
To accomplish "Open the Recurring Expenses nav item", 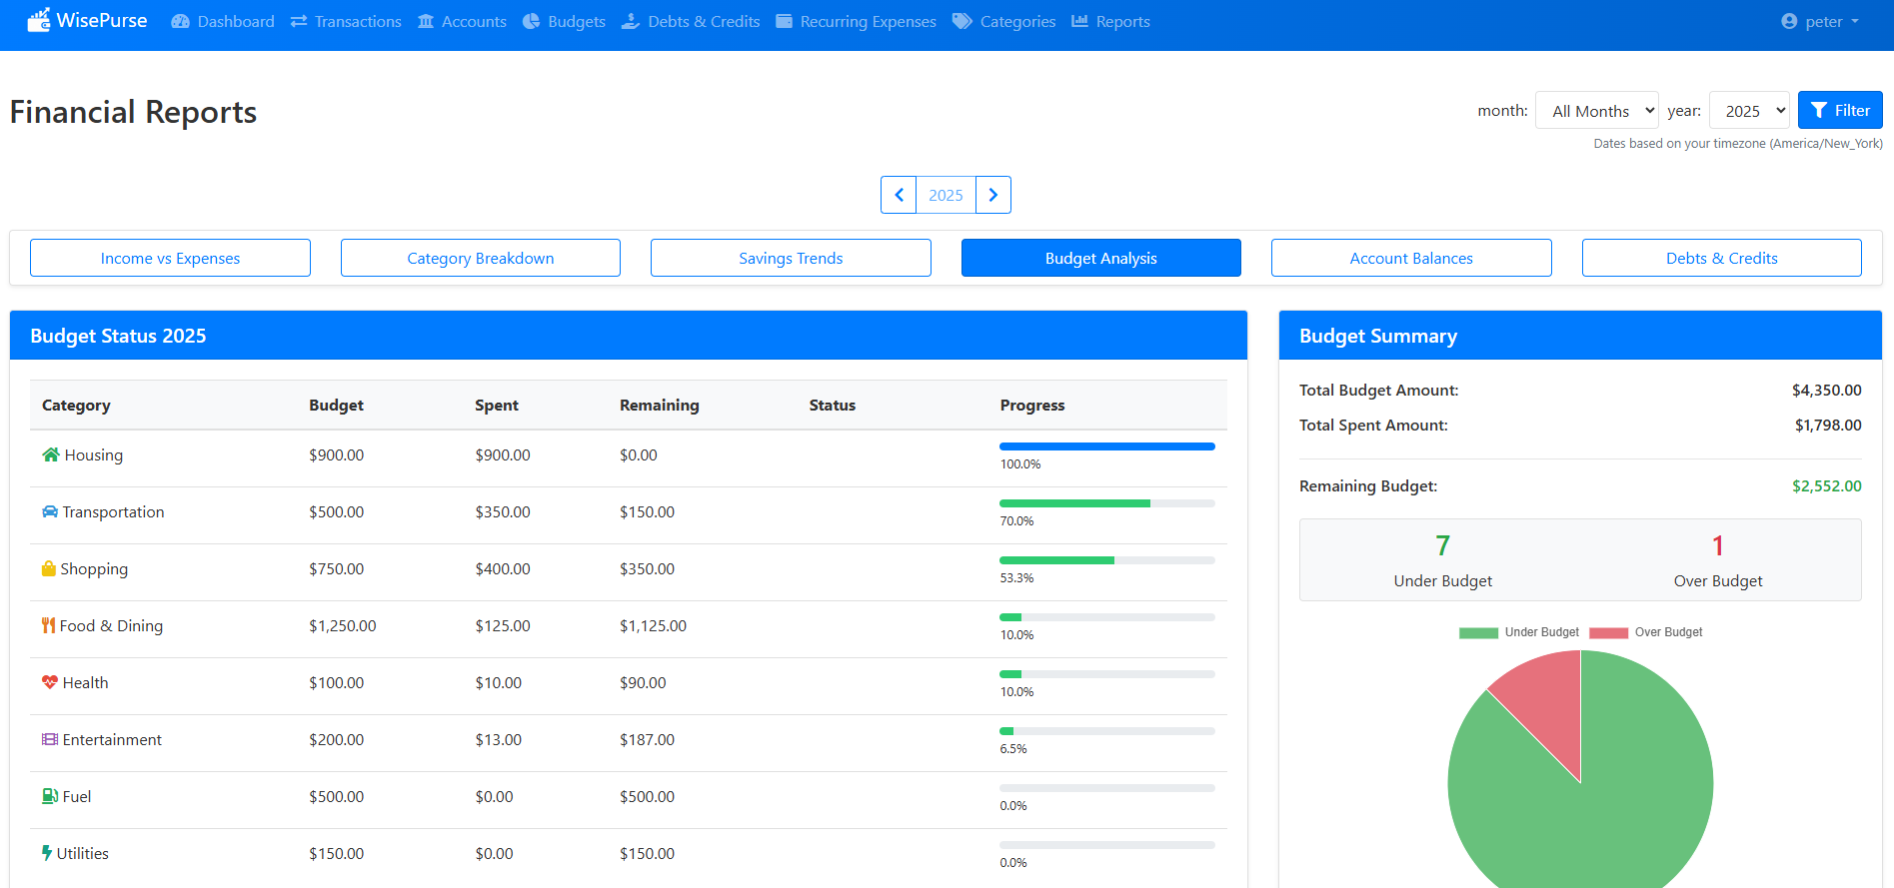I will (856, 21).
